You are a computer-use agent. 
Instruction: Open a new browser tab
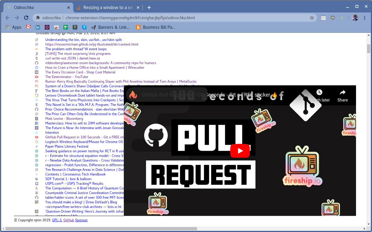click(x=149, y=8)
